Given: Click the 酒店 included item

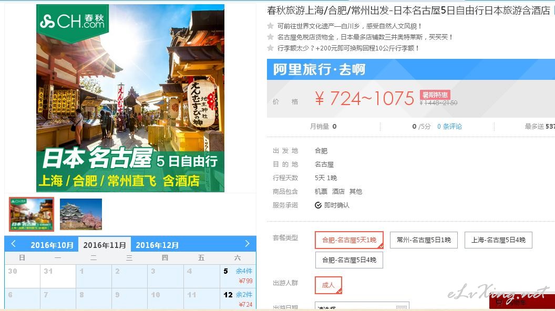Looking at the screenshot, I should pyautogui.click(x=338, y=191).
